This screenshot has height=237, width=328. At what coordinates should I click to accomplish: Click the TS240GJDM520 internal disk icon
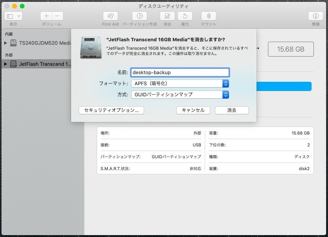click(13, 43)
